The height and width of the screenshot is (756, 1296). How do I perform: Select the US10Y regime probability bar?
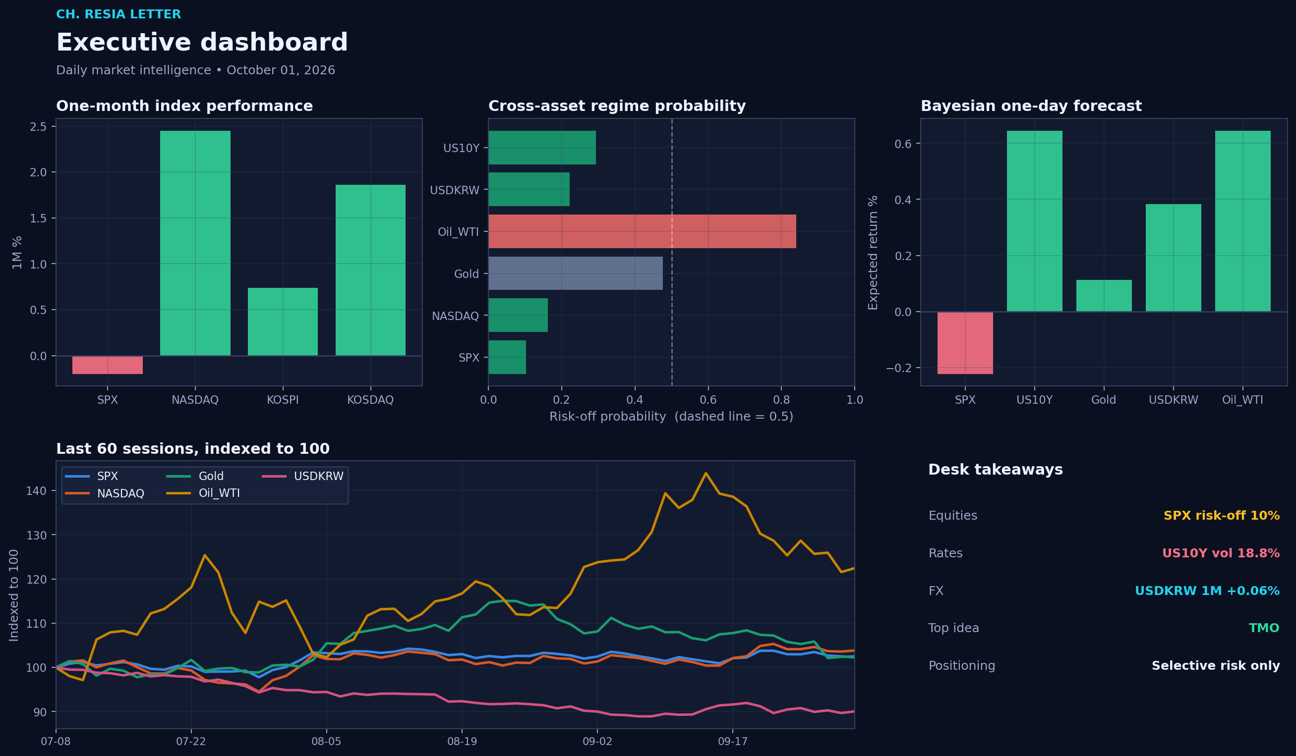coord(542,148)
